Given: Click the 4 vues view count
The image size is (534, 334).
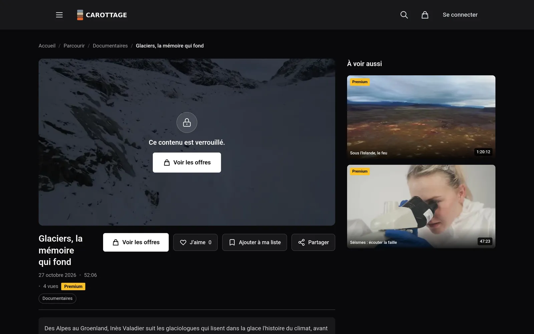Looking at the screenshot, I should 51,287.
